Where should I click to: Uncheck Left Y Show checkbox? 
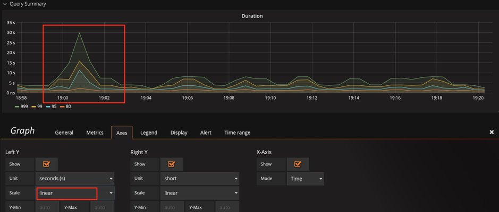point(47,164)
